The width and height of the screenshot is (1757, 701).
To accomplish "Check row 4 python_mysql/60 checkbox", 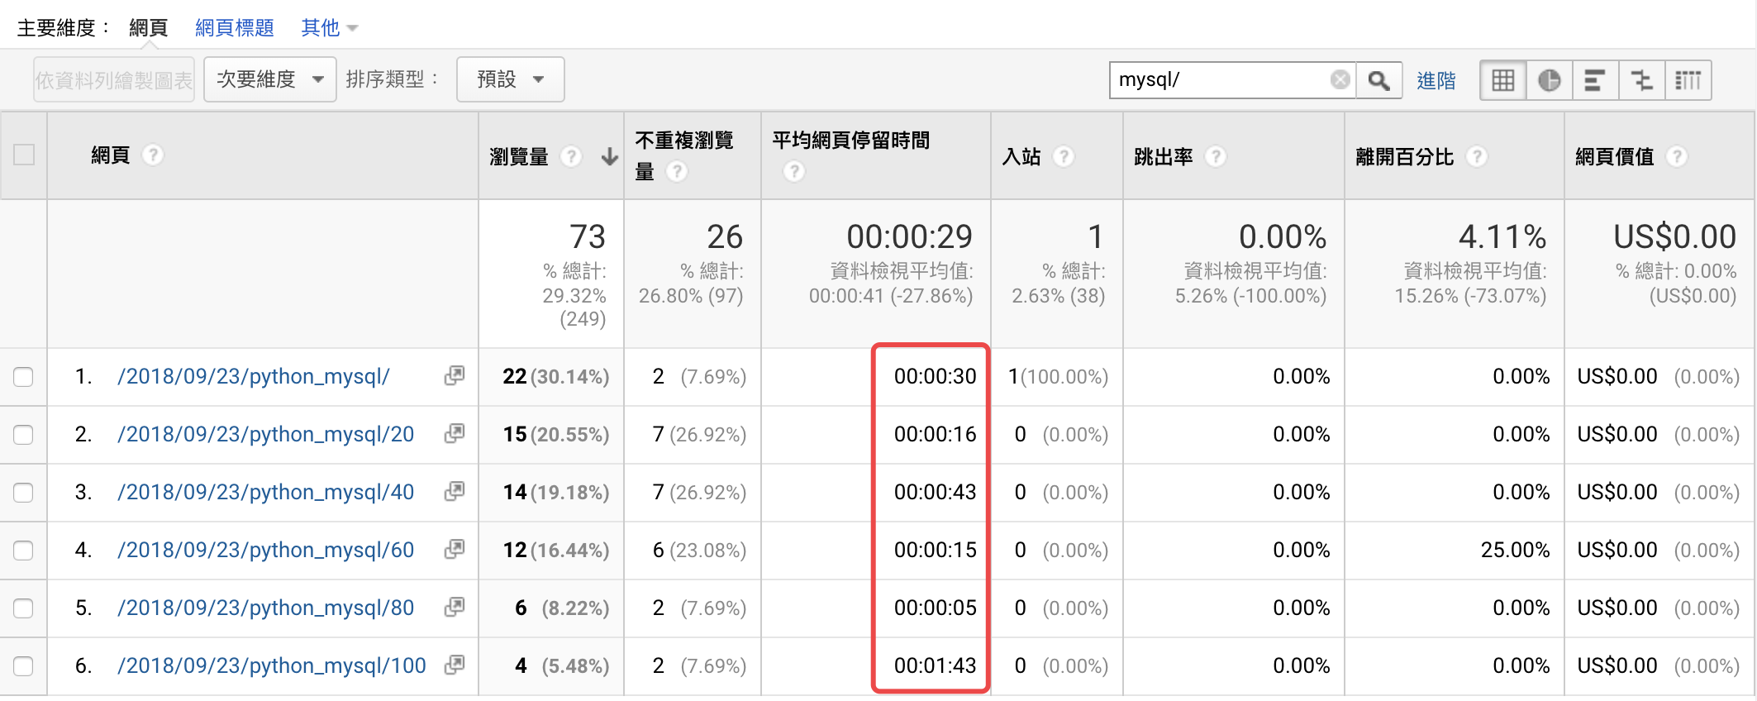I will (23, 551).
